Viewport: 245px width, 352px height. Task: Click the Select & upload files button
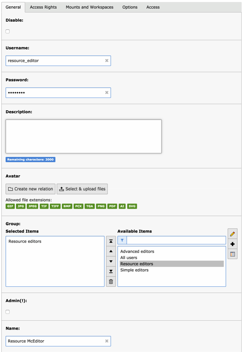82,189
